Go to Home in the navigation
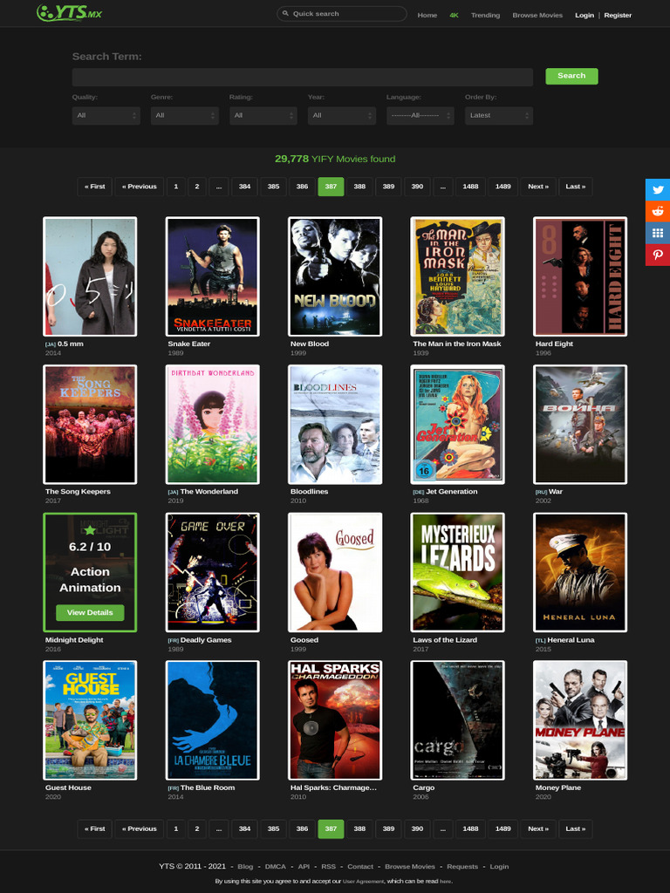The height and width of the screenshot is (893, 670). pos(427,16)
